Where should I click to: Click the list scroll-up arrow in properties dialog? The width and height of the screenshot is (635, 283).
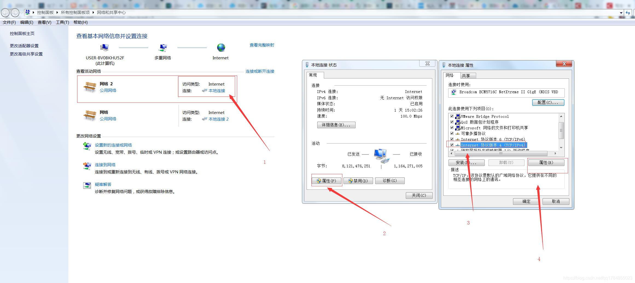[561, 116]
